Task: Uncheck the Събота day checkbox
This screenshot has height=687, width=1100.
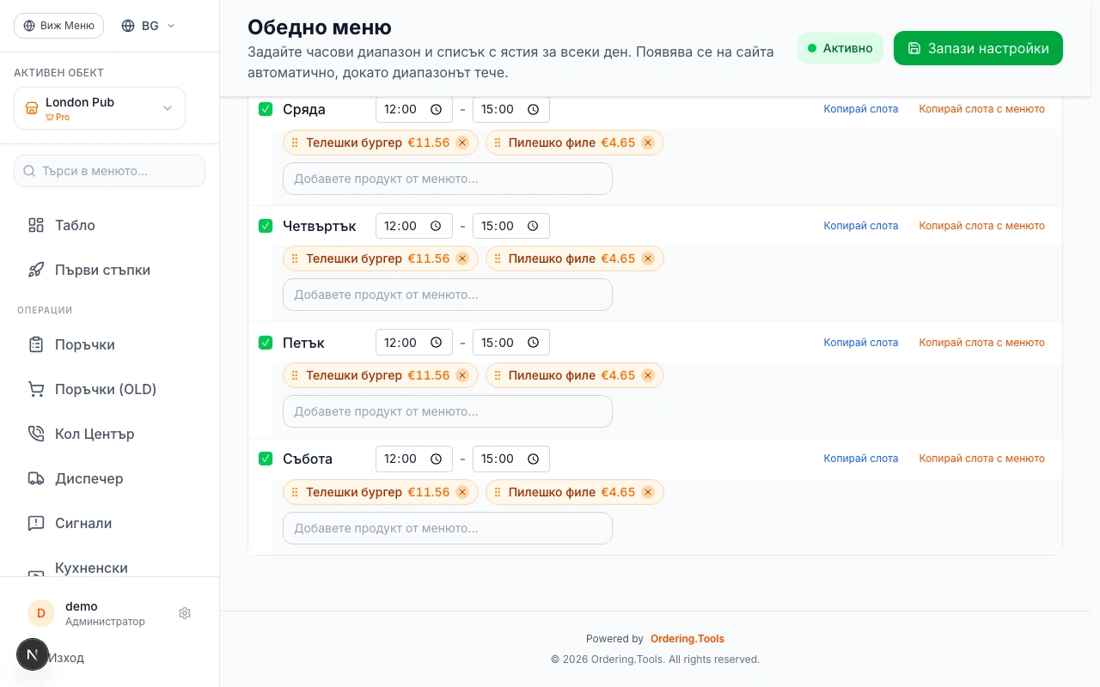Action: tap(266, 459)
